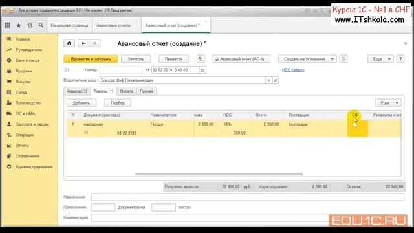The height and width of the screenshot is (233, 414).
Task: Click the horizontal table scrollbar
Action: pos(219,174)
